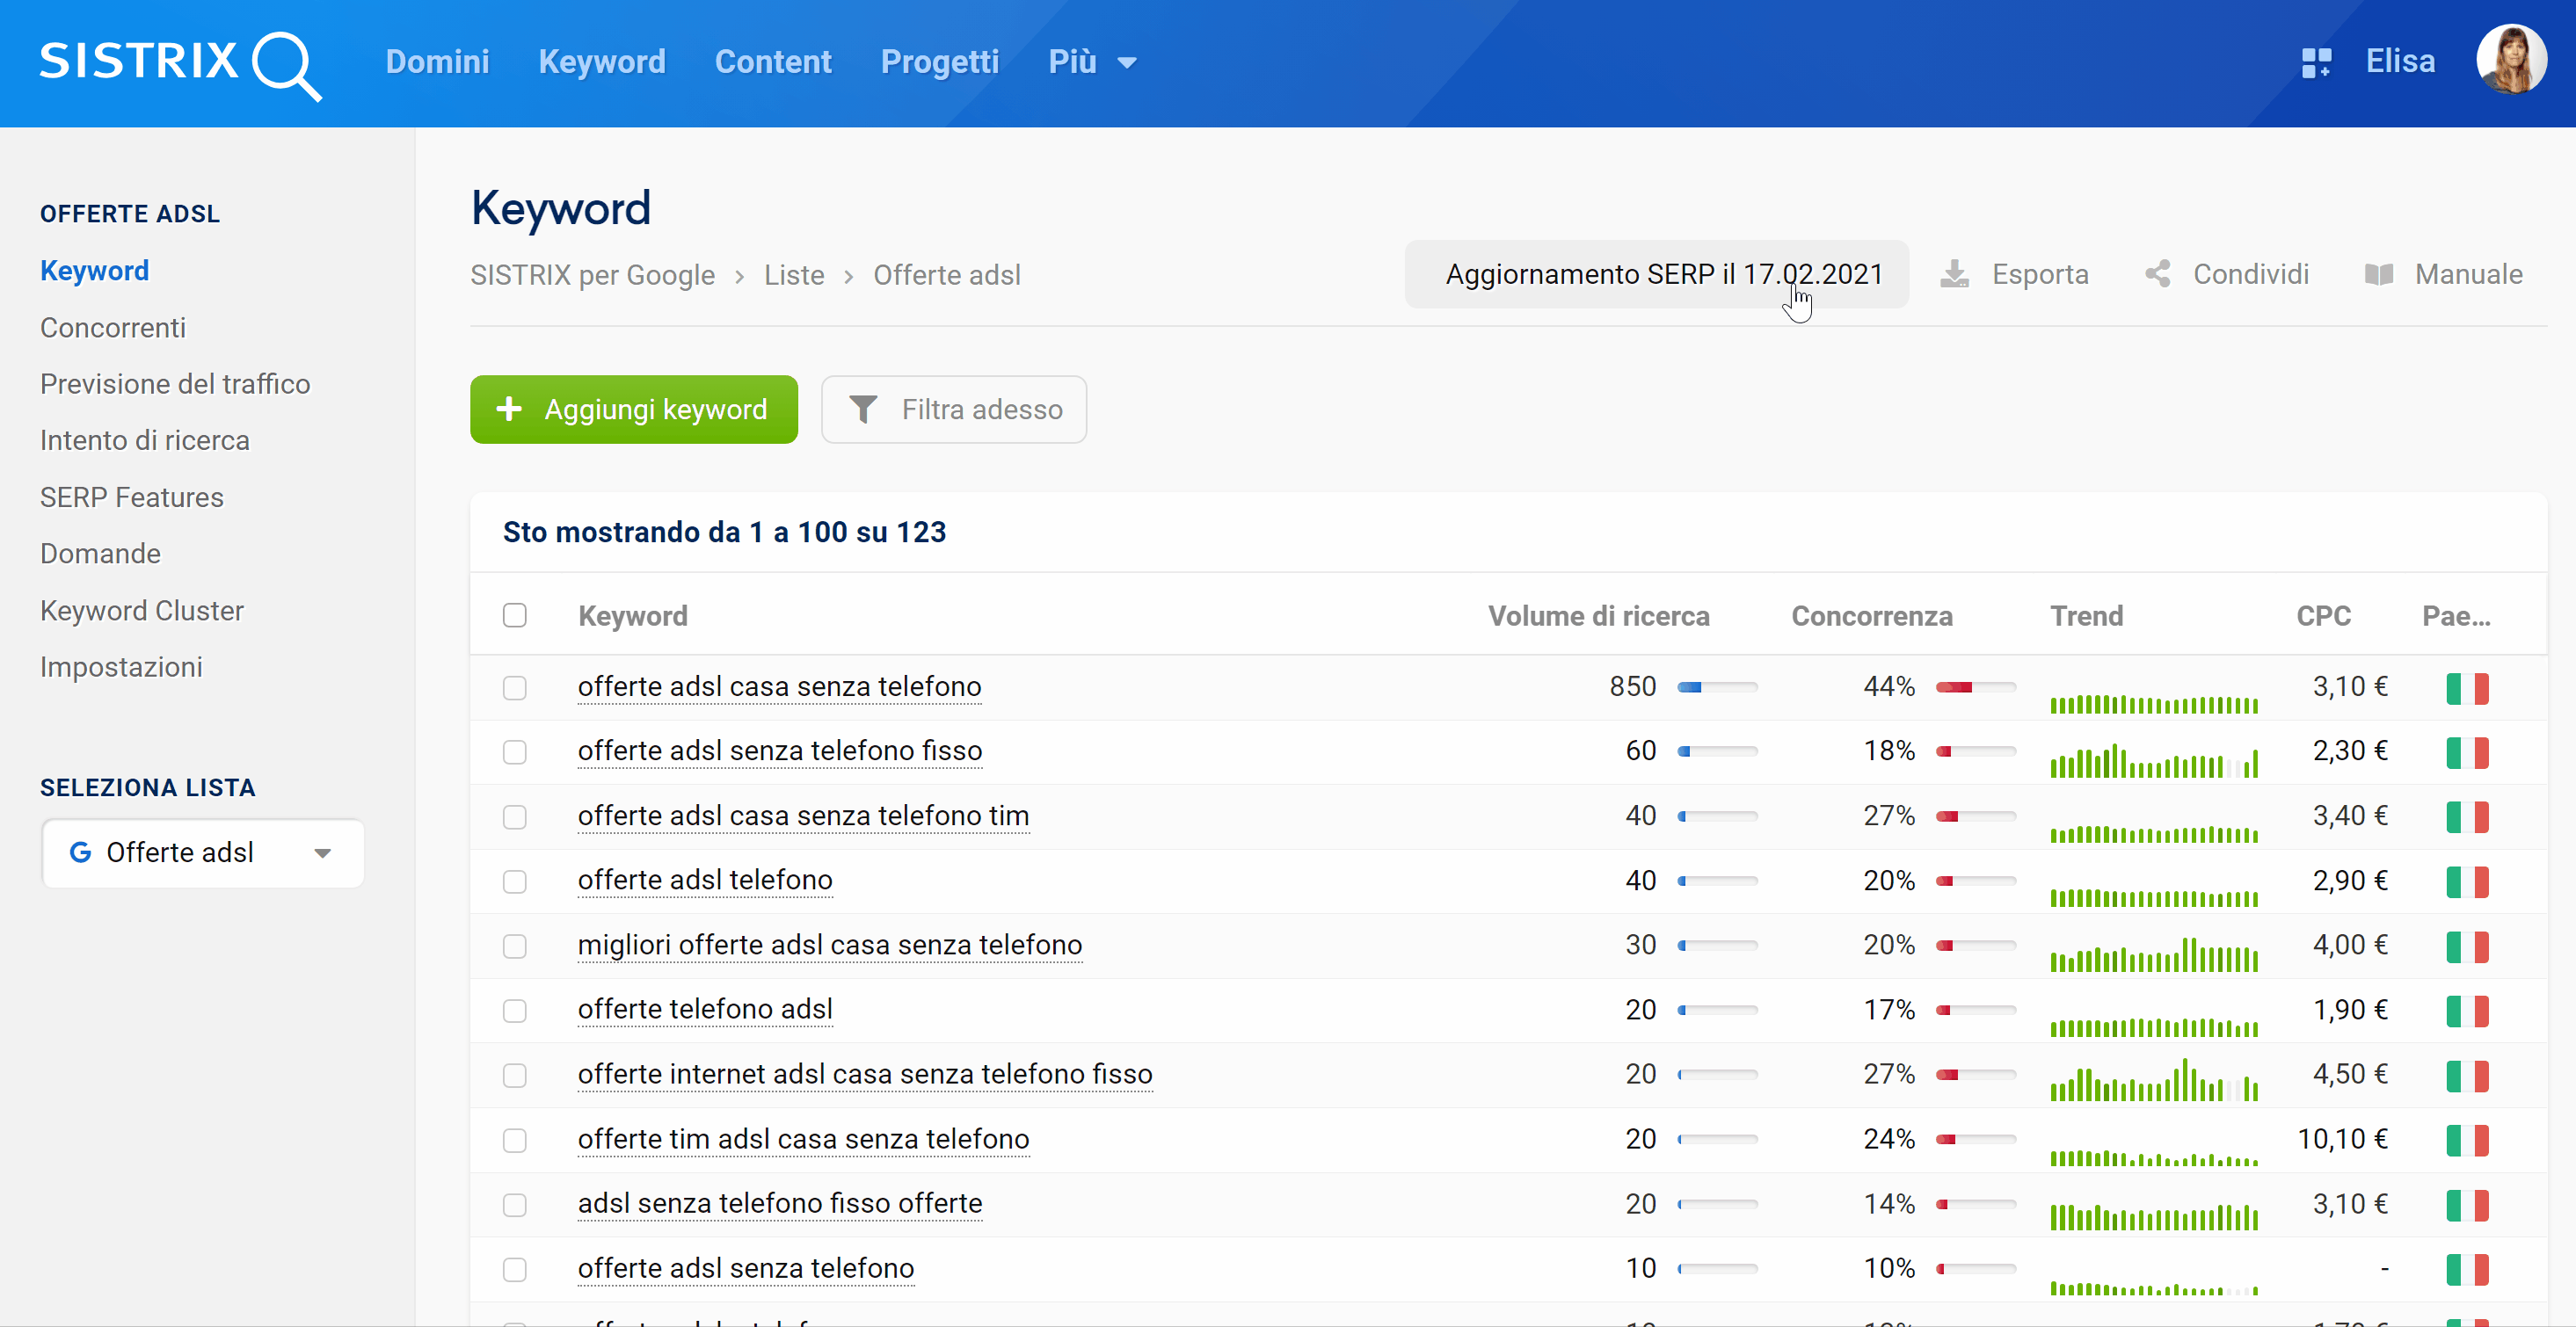Click trend chart for offerte internet adsl casa senza telefono fisso

[2154, 1079]
